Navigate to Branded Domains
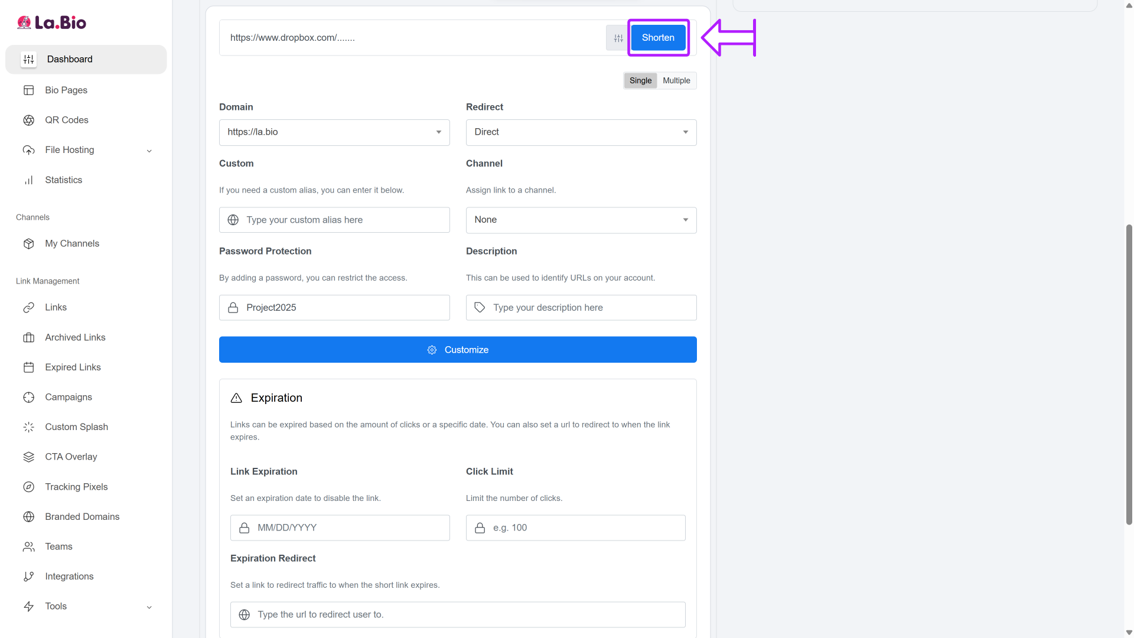Viewport: 1134px width, 638px height. pyautogui.click(x=82, y=516)
